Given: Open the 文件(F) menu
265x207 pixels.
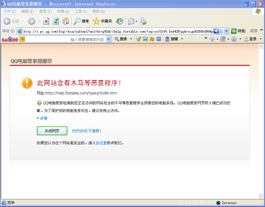Looking at the screenshot, I should 10,11.
